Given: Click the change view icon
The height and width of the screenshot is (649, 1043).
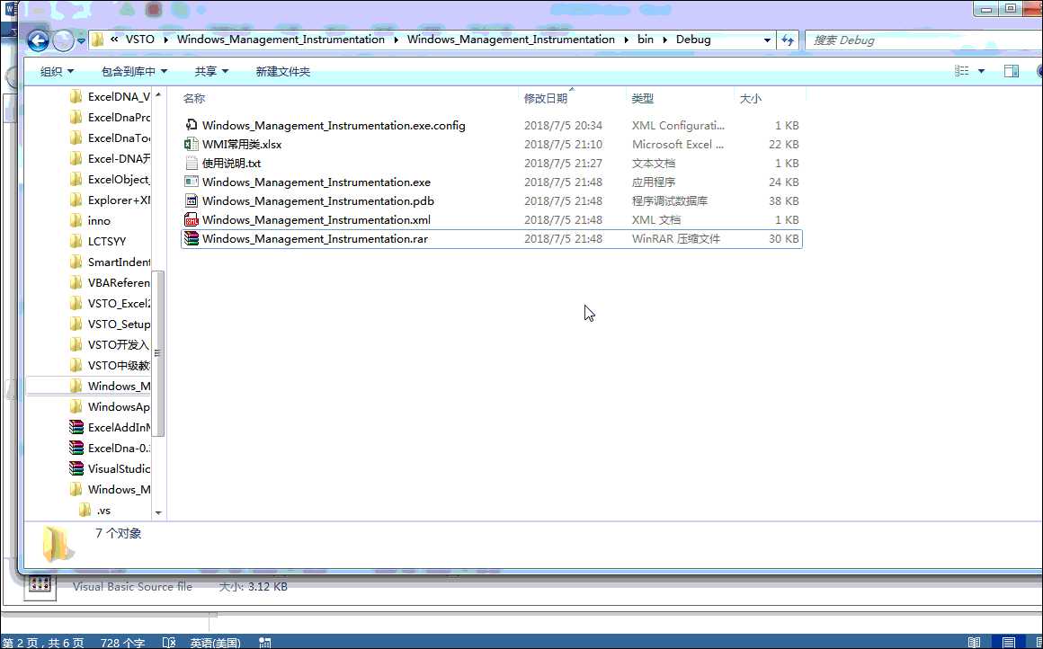Looking at the screenshot, I should (x=962, y=70).
